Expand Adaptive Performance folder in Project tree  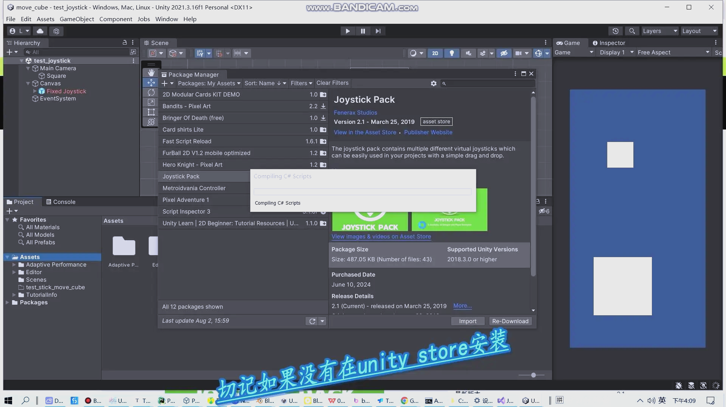pyautogui.click(x=14, y=265)
